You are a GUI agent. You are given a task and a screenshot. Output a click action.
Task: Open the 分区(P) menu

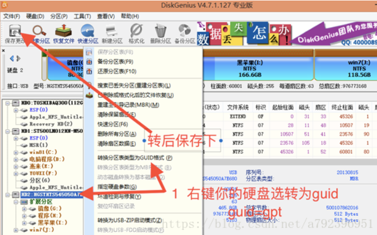click(58, 16)
